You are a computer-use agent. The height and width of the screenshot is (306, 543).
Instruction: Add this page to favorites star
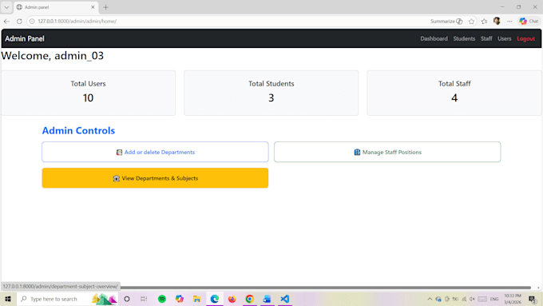471,21
